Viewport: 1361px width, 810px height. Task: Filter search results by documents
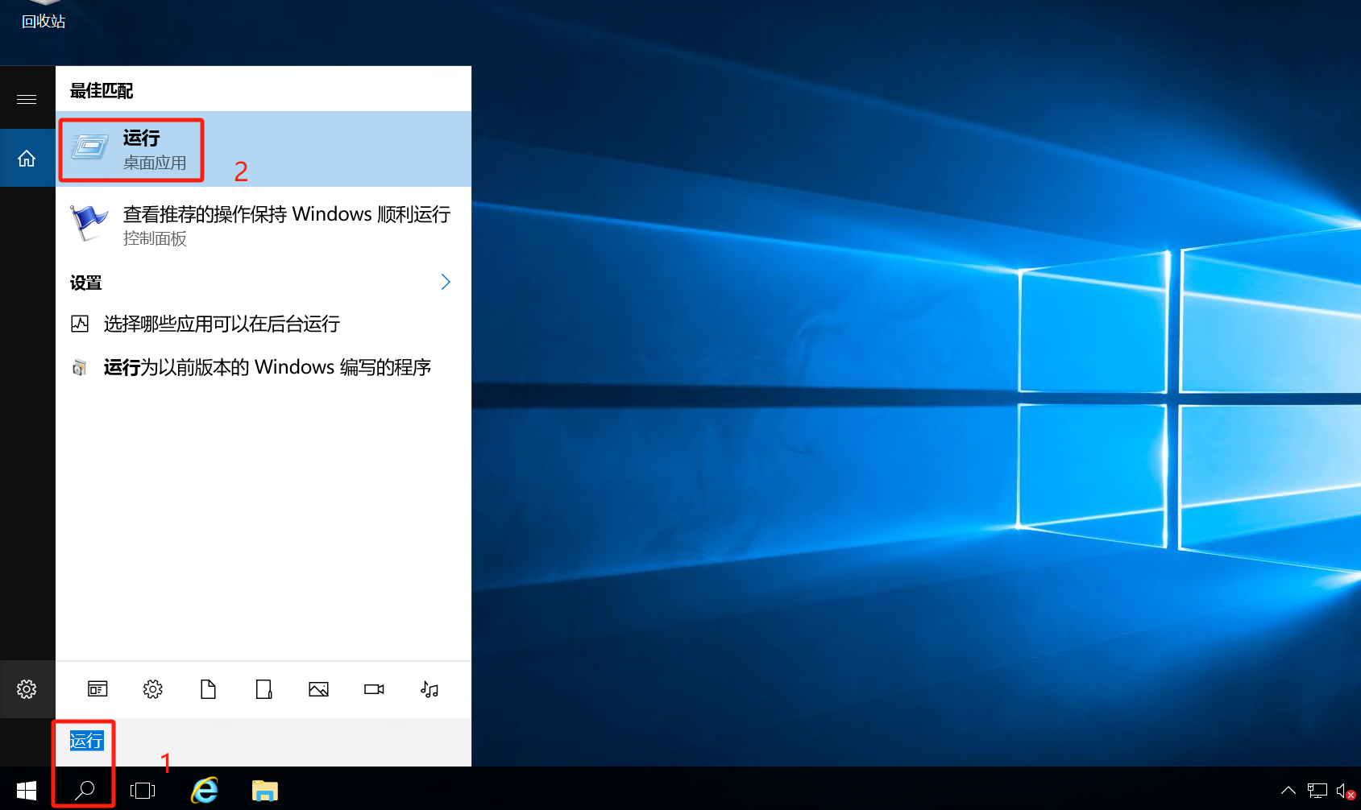tap(208, 689)
